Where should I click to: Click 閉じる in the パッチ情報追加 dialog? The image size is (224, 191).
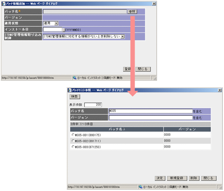coord(143,69)
